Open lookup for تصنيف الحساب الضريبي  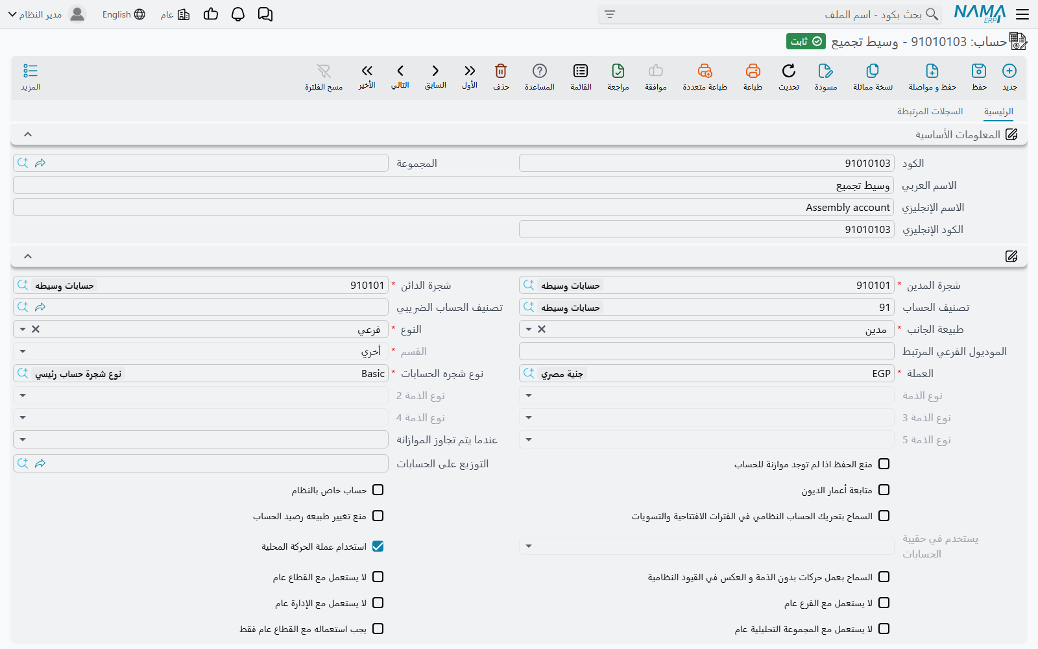tap(23, 307)
